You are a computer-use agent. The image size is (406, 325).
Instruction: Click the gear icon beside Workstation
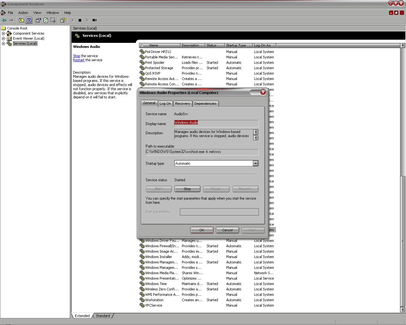click(x=142, y=300)
